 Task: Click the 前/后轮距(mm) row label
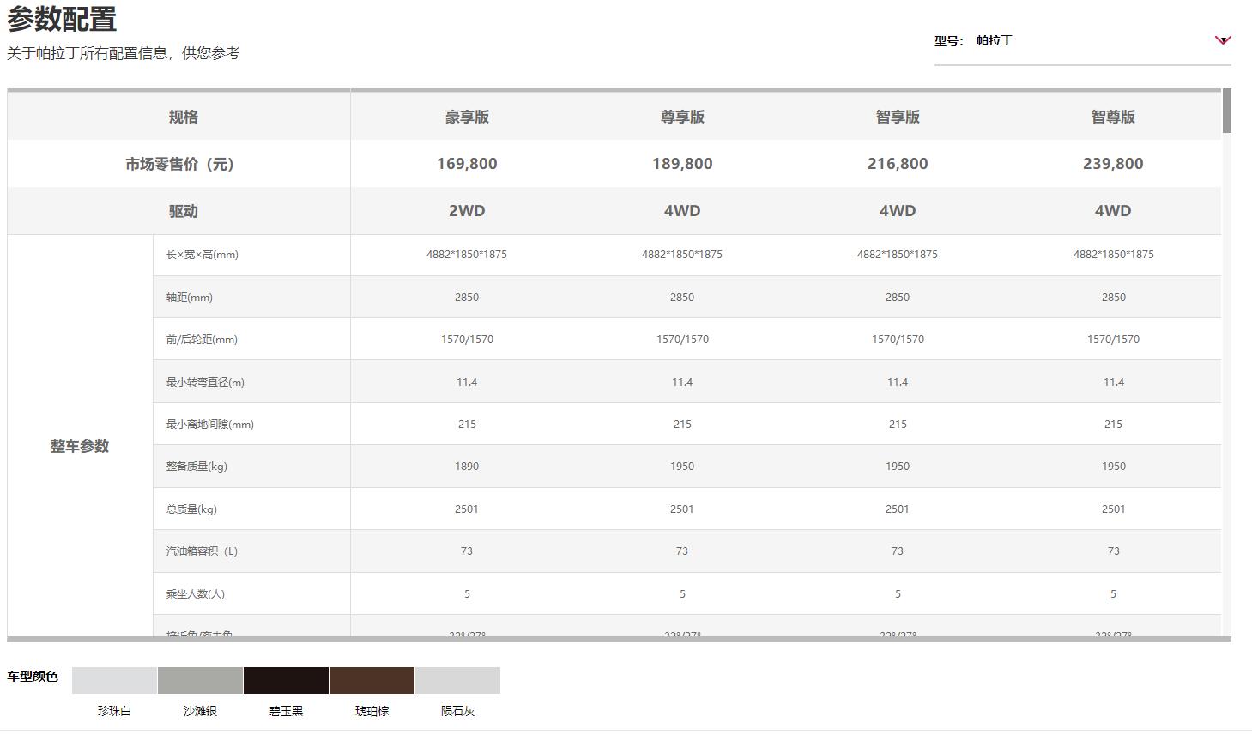(x=202, y=340)
